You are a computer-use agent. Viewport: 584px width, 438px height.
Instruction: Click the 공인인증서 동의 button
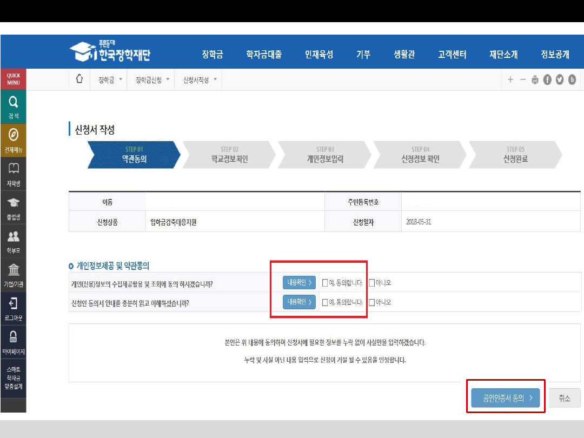[505, 398]
